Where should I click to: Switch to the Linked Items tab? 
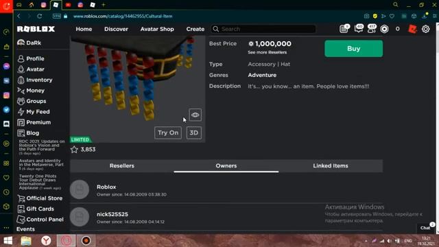(331, 166)
